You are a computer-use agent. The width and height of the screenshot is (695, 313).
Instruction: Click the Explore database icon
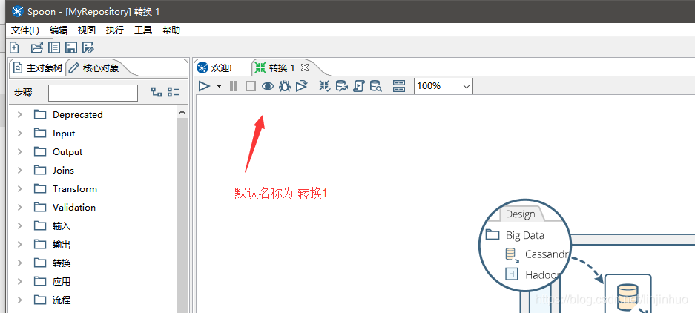376,86
